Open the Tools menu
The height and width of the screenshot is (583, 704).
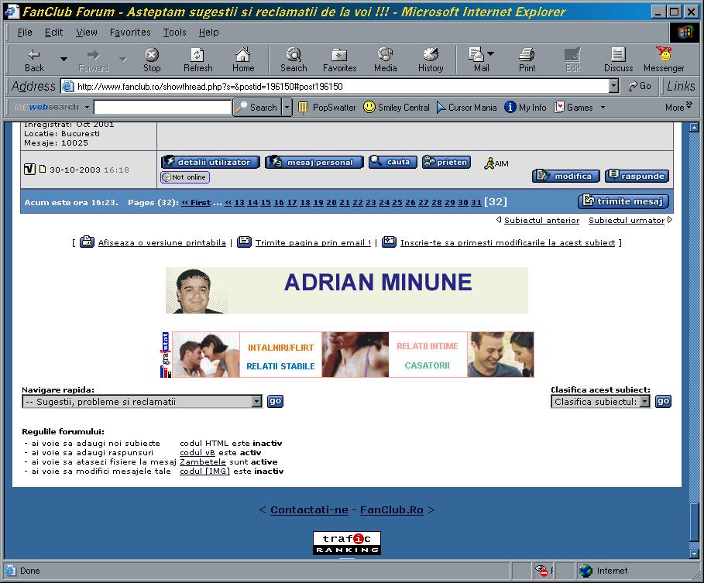[x=174, y=33]
